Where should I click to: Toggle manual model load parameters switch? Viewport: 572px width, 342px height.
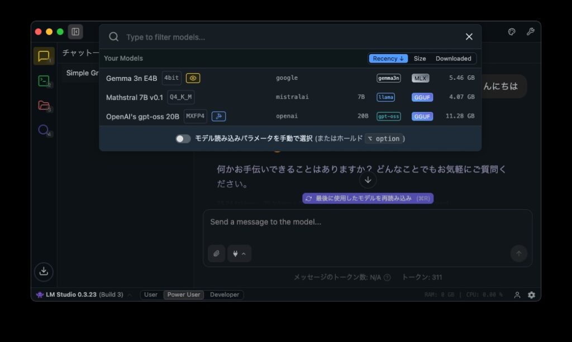click(183, 139)
